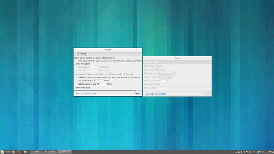Click Switch to Normal Mode in Fonts window
Screen dimensions: 274x154
tap(156, 94)
